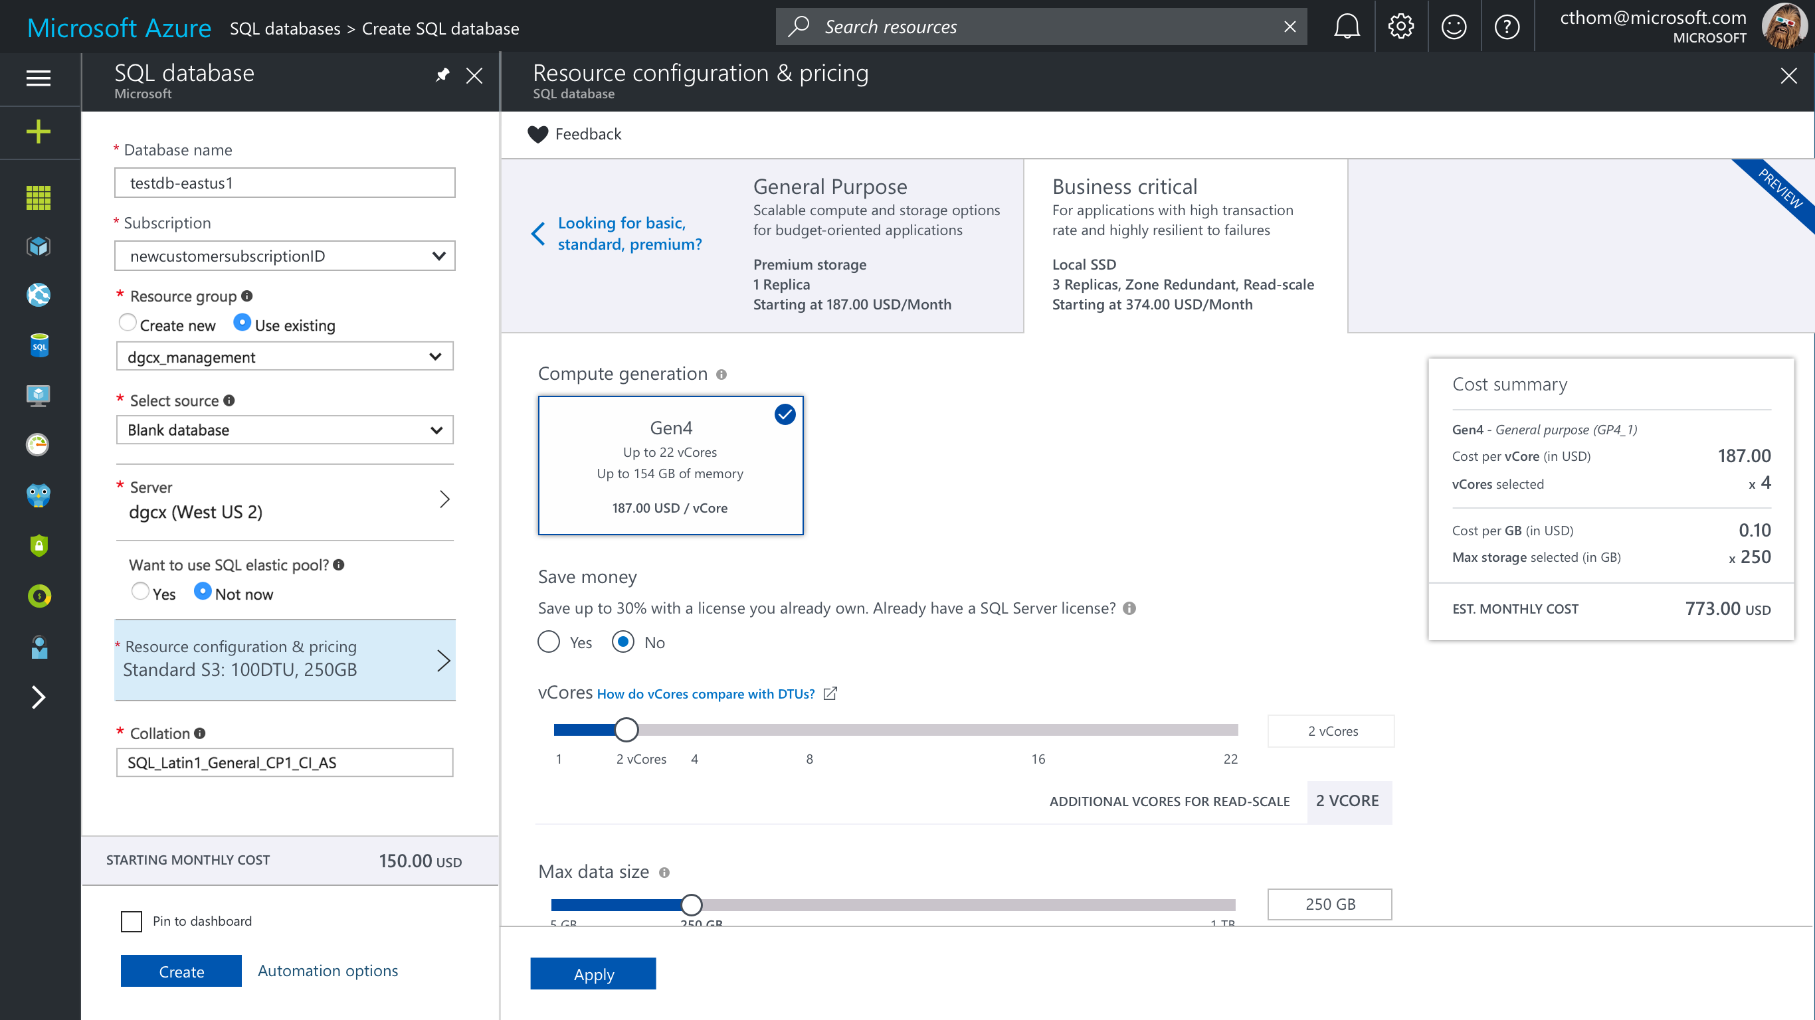Open the dgcx_management resource group dropdown
1815x1020 pixels.
284,357
